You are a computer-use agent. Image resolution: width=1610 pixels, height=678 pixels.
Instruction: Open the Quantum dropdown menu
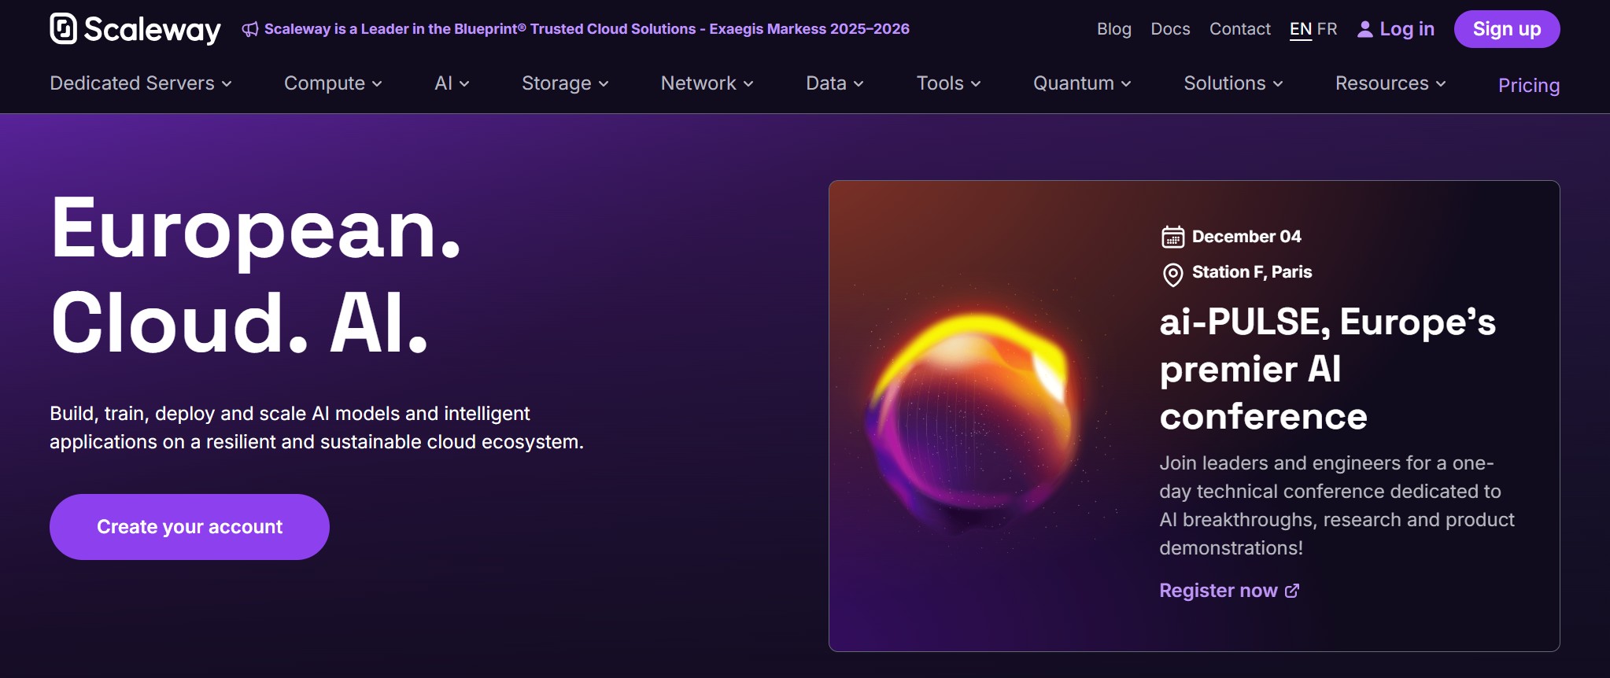coord(1081,83)
